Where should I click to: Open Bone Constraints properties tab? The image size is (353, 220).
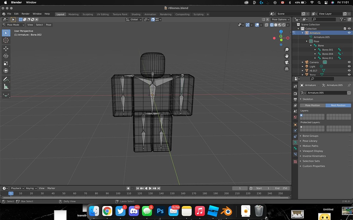point(295,154)
